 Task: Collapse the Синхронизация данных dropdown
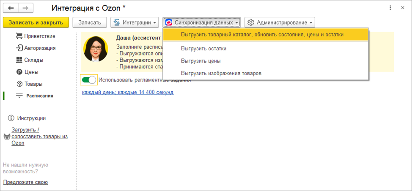pos(202,22)
